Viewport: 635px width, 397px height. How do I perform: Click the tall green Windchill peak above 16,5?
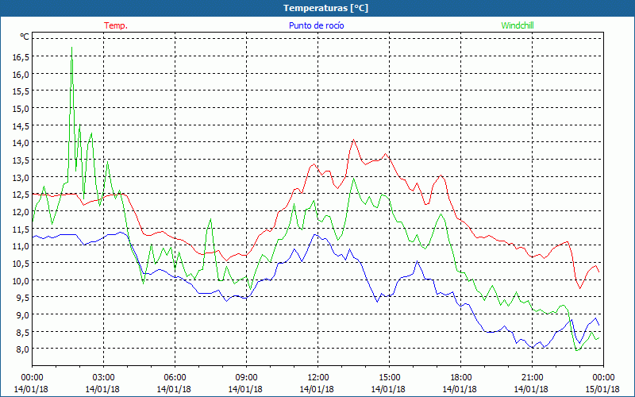tap(71, 48)
